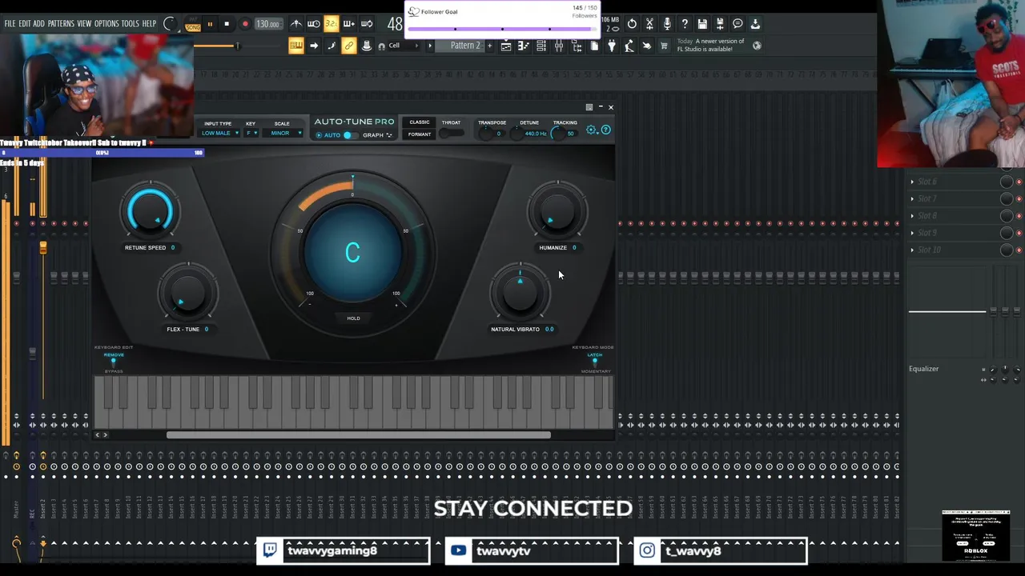Toggle typing keyboard to piano icon
The height and width of the screenshot is (576, 1025).
pyautogui.click(x=296, y=46)
